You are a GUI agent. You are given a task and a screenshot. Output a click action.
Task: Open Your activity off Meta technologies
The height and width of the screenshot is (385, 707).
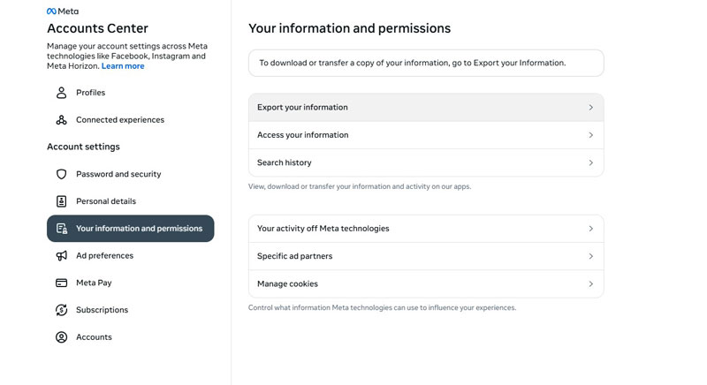click(323, 229)
